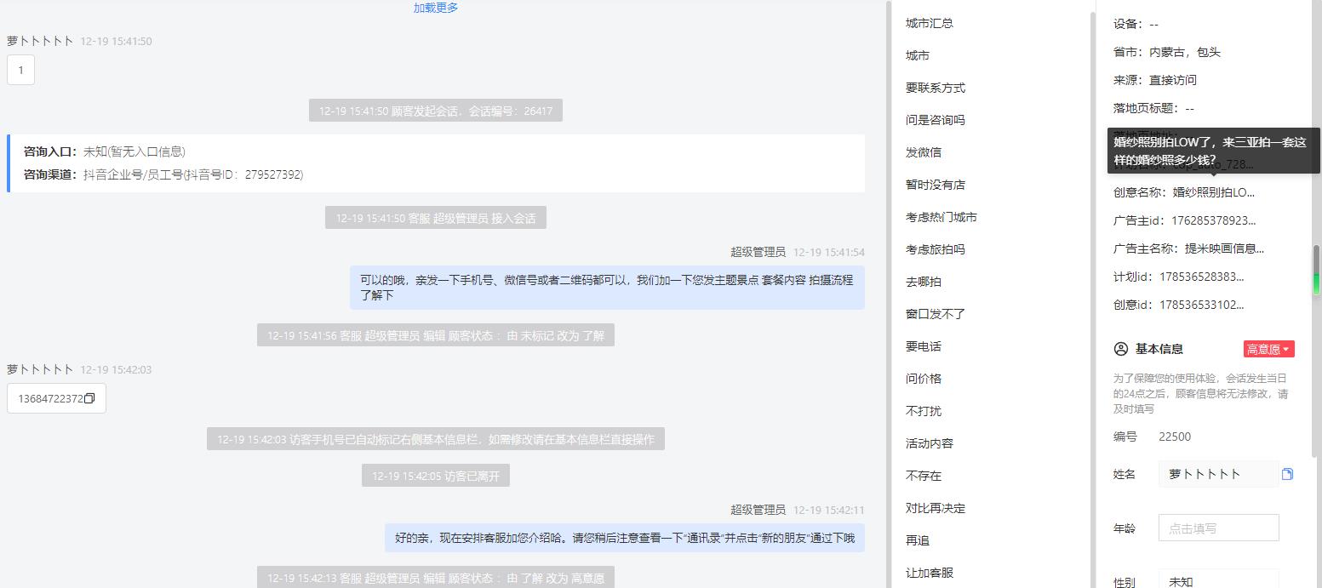1322x588 pixels.
Task: Pick the 不存在 quick reply
Action: tap(924, 476)
